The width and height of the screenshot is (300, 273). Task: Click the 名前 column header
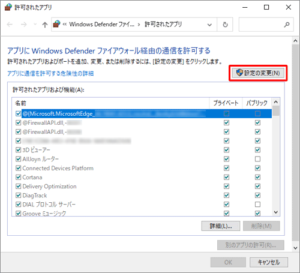(x=110, y=103)
